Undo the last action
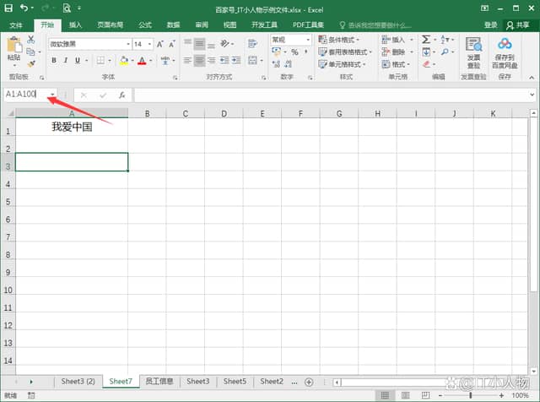The height and width of the screenshot is (402, 540). pos(24,8)
